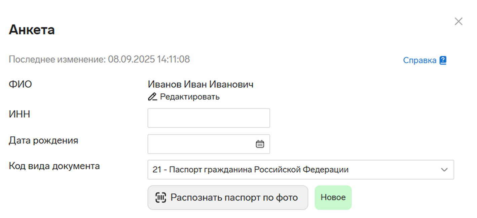Focus the Дата рождения date field
477x218 pixels.
209,144
